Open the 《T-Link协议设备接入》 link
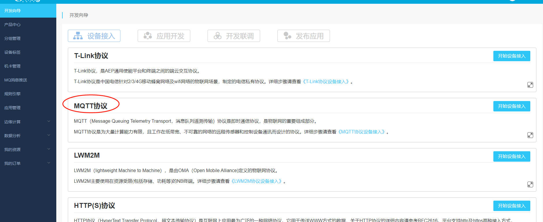The image size is (543, 222). (326, 82)
